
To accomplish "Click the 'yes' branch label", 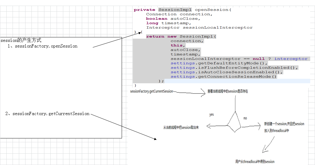I will (212, 114).
